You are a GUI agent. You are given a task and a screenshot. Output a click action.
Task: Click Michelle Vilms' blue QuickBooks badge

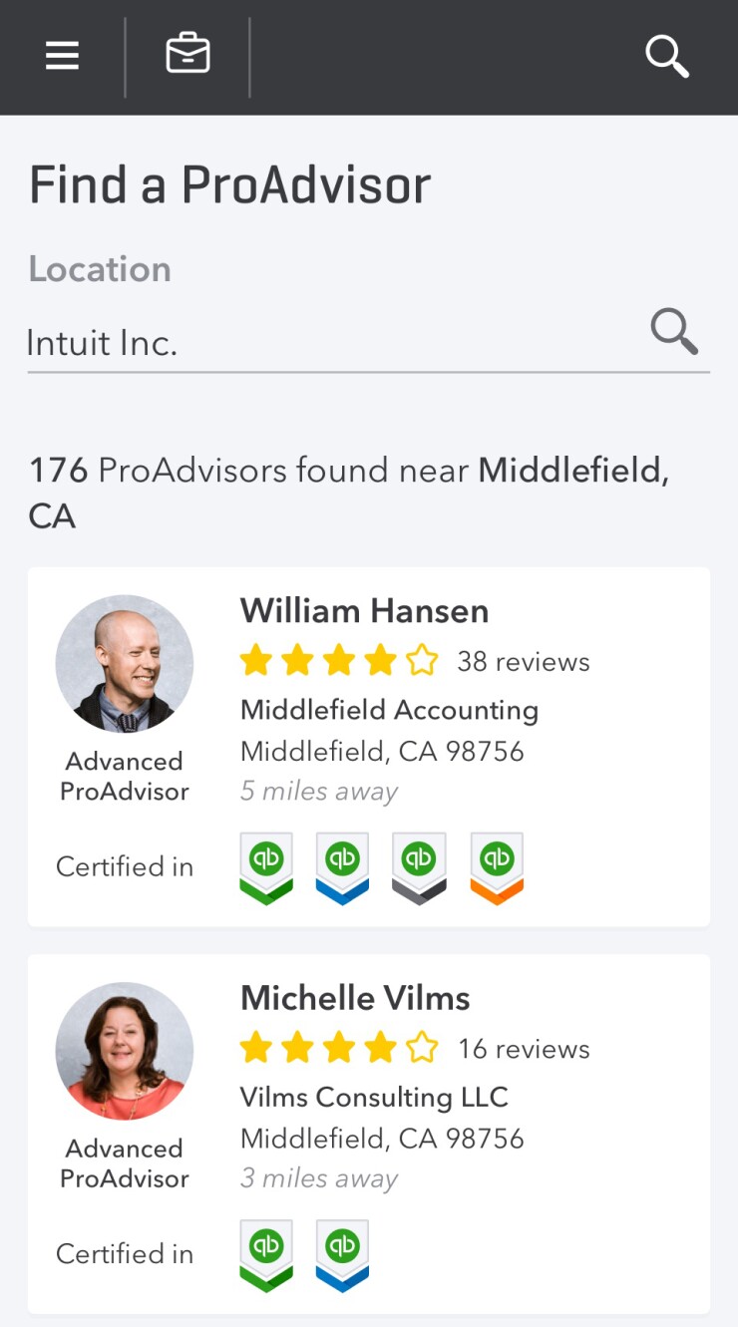coord(342,1254)
